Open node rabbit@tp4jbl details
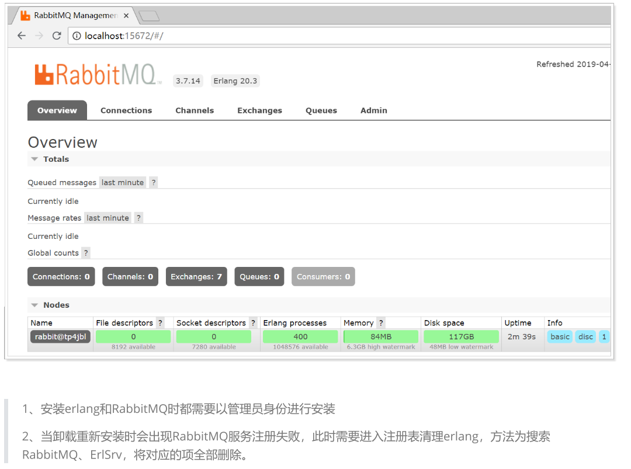The height and width of the screenshot is (469, 631). coord(60,337)
